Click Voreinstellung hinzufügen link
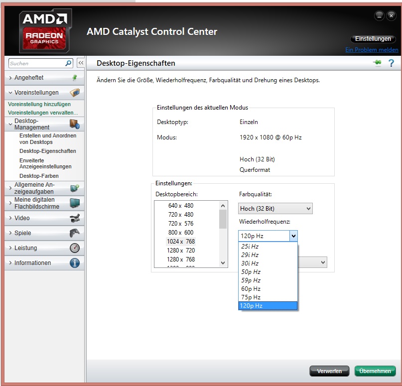 click(x=39, y=104)
